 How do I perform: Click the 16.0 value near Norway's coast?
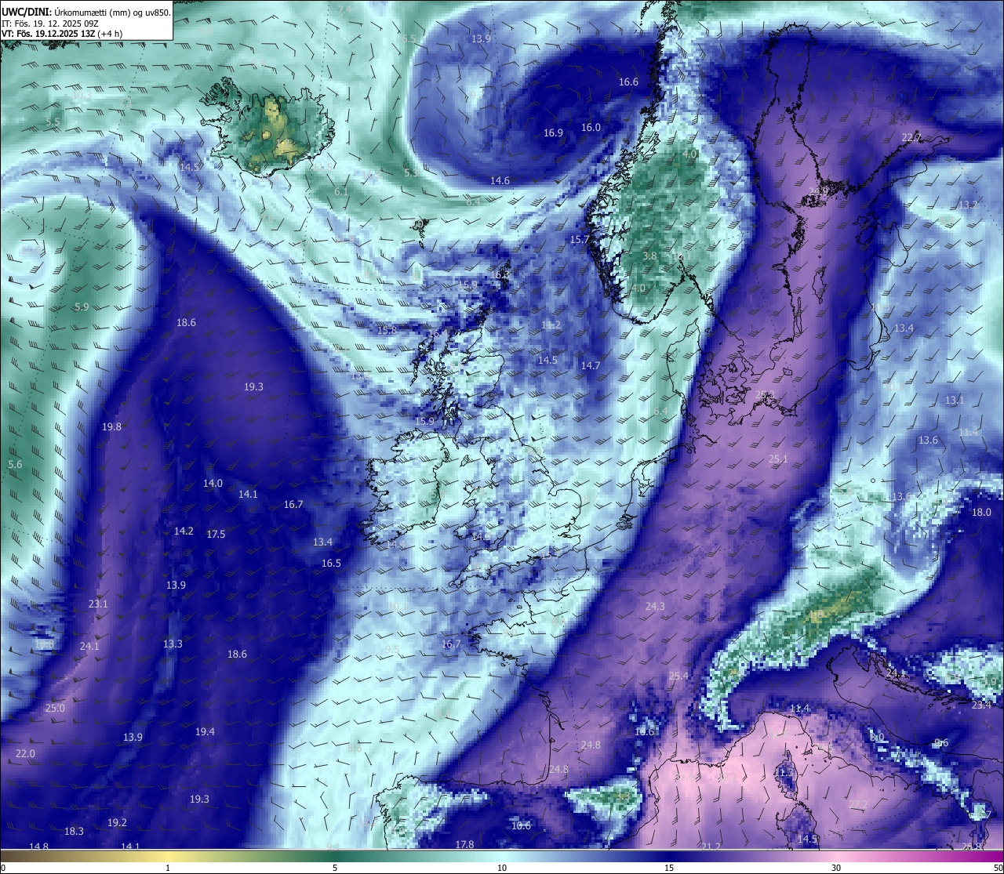(x=591, y=128)
